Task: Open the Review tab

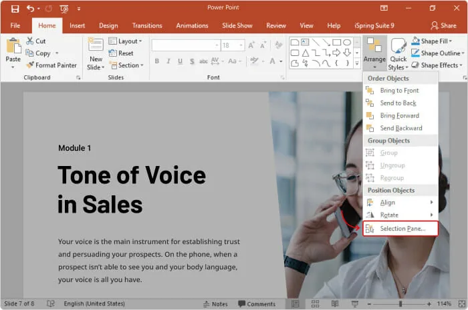Action: [276, 25]
